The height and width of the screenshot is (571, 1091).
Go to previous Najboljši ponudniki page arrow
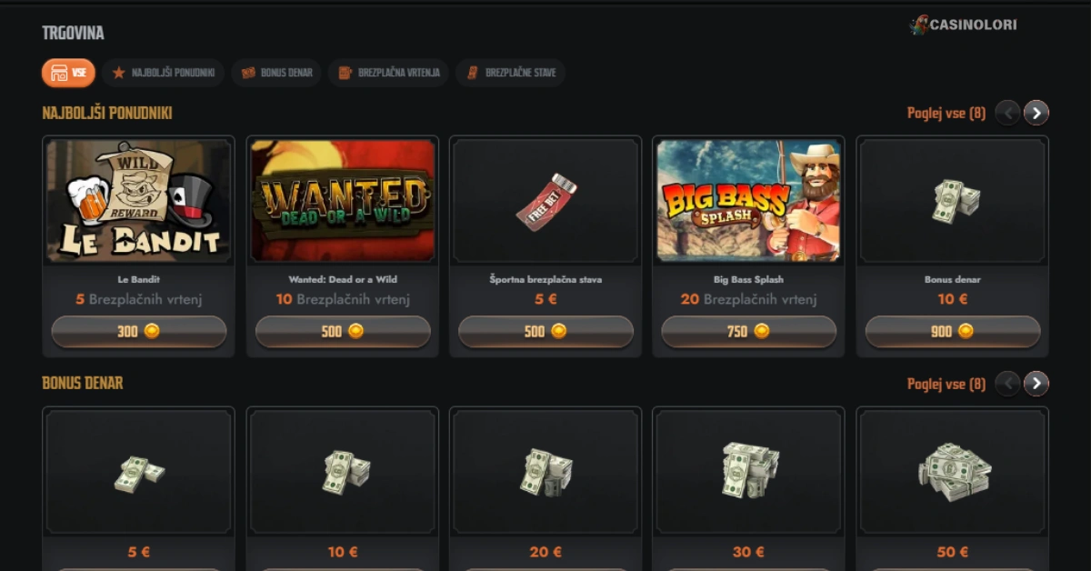(x=1007, y=113)
